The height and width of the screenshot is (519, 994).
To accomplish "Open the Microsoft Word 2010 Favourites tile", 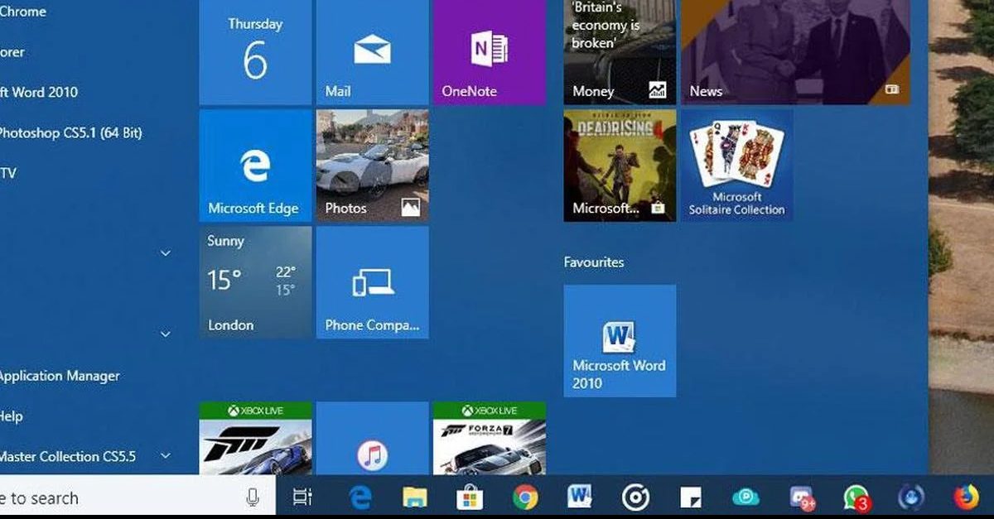I will click(x=620, y=340).
